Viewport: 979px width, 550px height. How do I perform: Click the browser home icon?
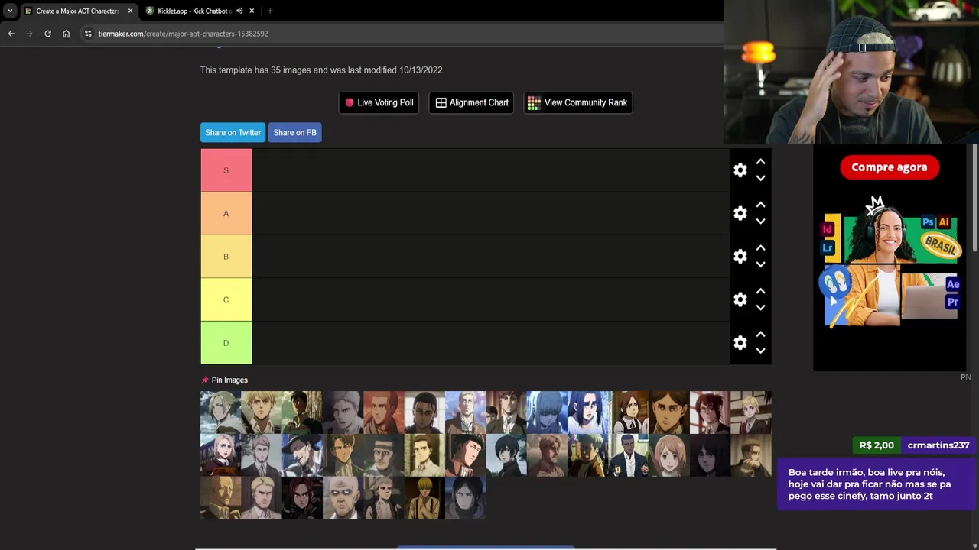click(x=66, y=34)
